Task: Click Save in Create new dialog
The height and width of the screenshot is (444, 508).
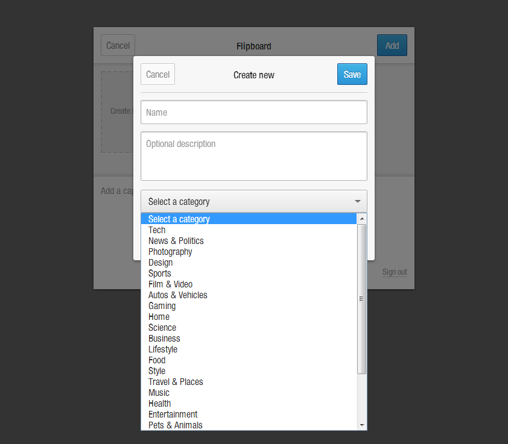Action: (352, 74)
